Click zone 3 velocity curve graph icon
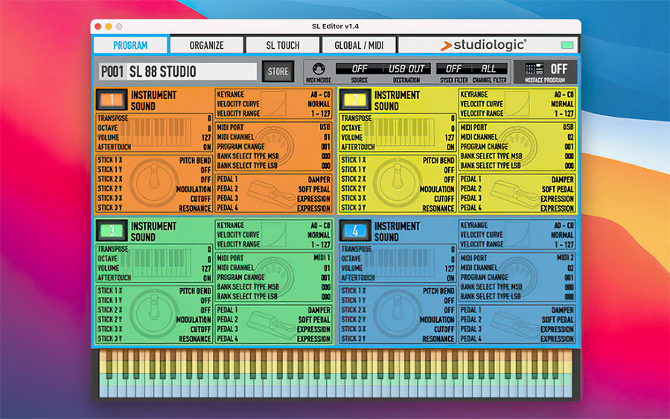 pos(273,234)
